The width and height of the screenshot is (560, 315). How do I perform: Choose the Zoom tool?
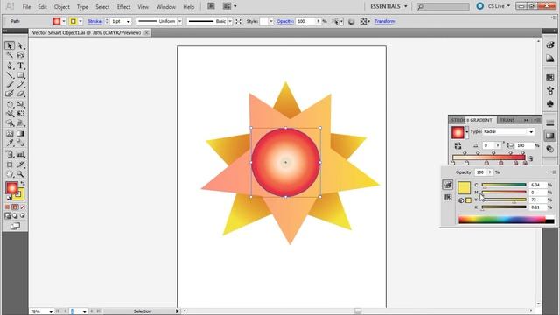coord(20,174)
